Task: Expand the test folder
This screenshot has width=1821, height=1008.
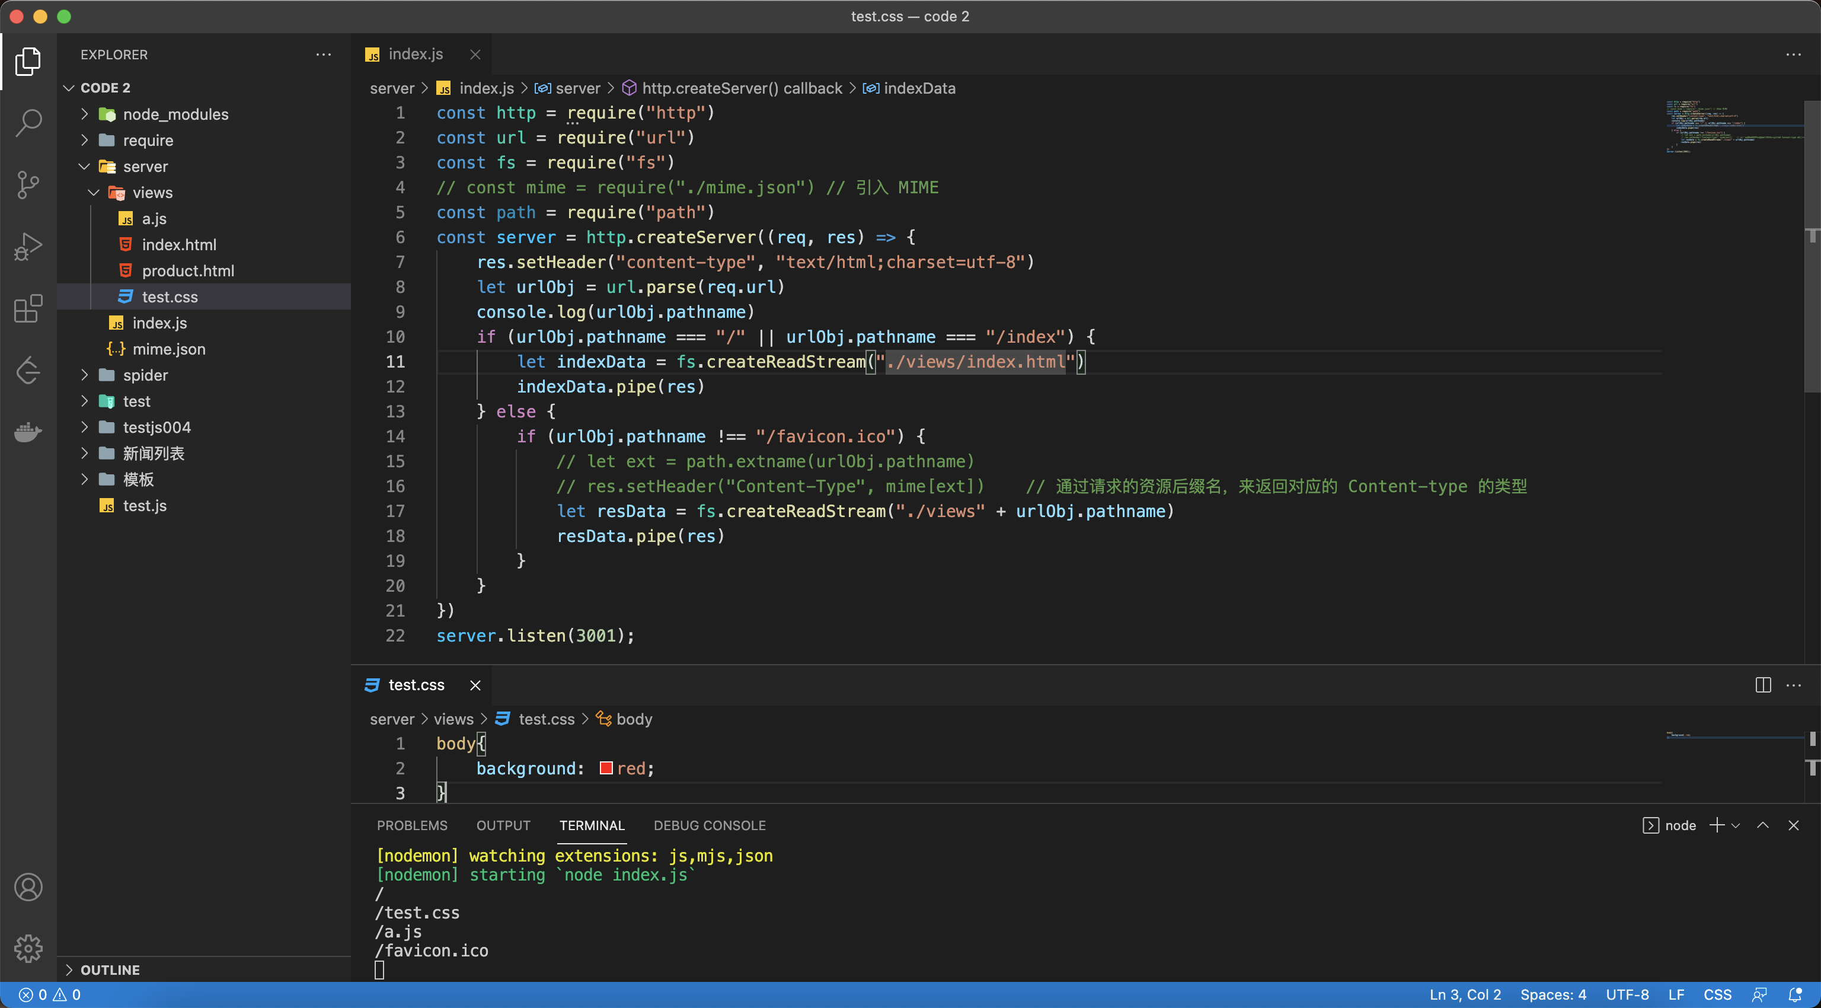Action: 84,401
